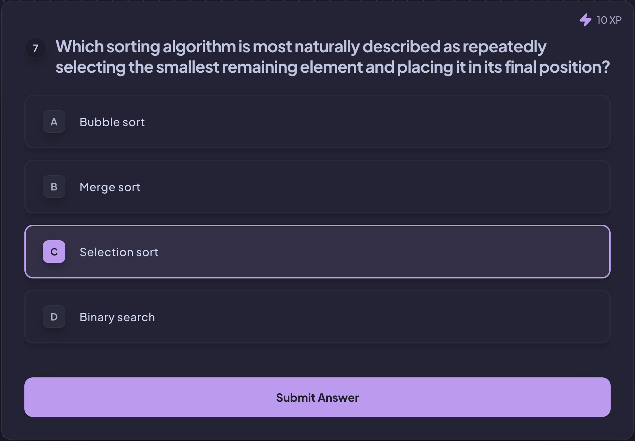Click the 'Selection sort' text label
This screenshot has width=635, height=441.
(x=119, y=252)
